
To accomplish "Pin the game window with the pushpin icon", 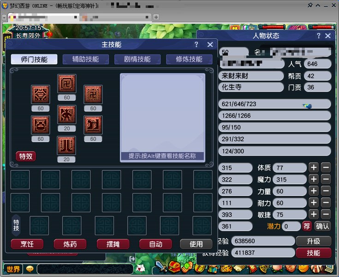I will point(310,5).
